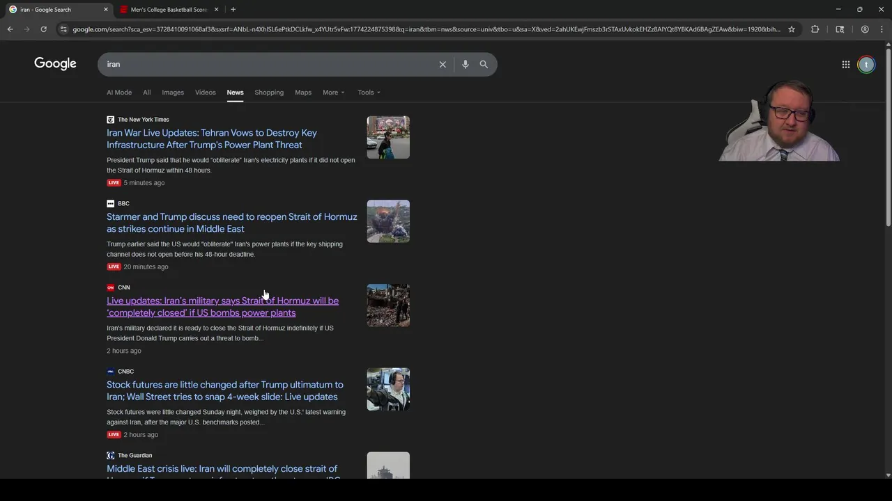The height and width of the screenshot is (501, 892).
Task: Click the CNN article thumbnail image
Action: (x=388, y=305)
